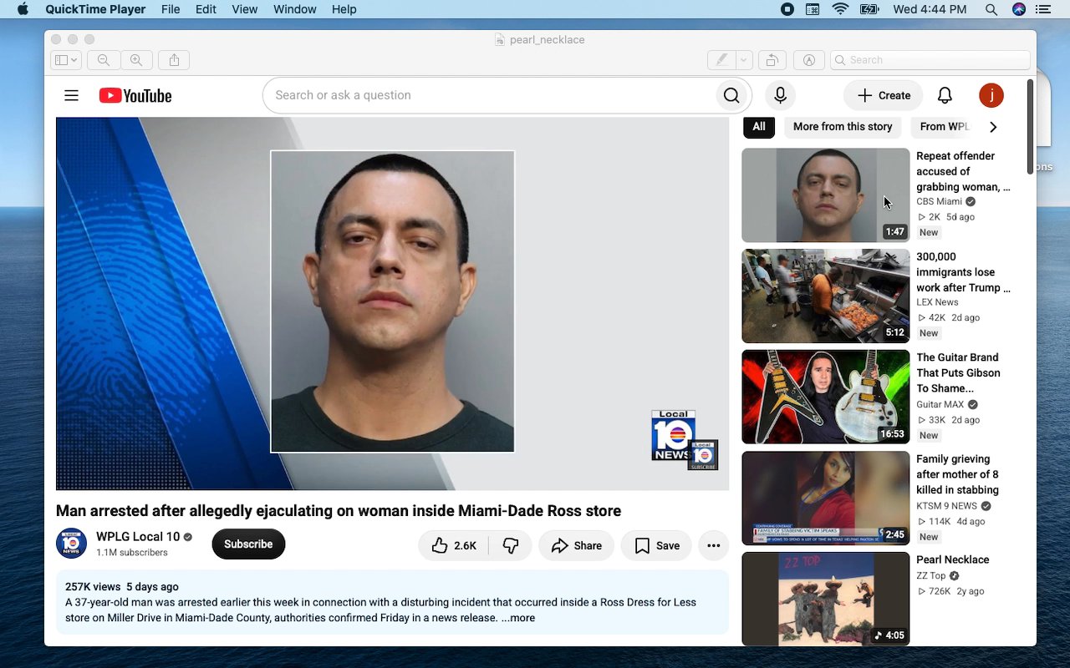Save the video with the Save button
The image size is (1070, 668).
pos(656,545)
